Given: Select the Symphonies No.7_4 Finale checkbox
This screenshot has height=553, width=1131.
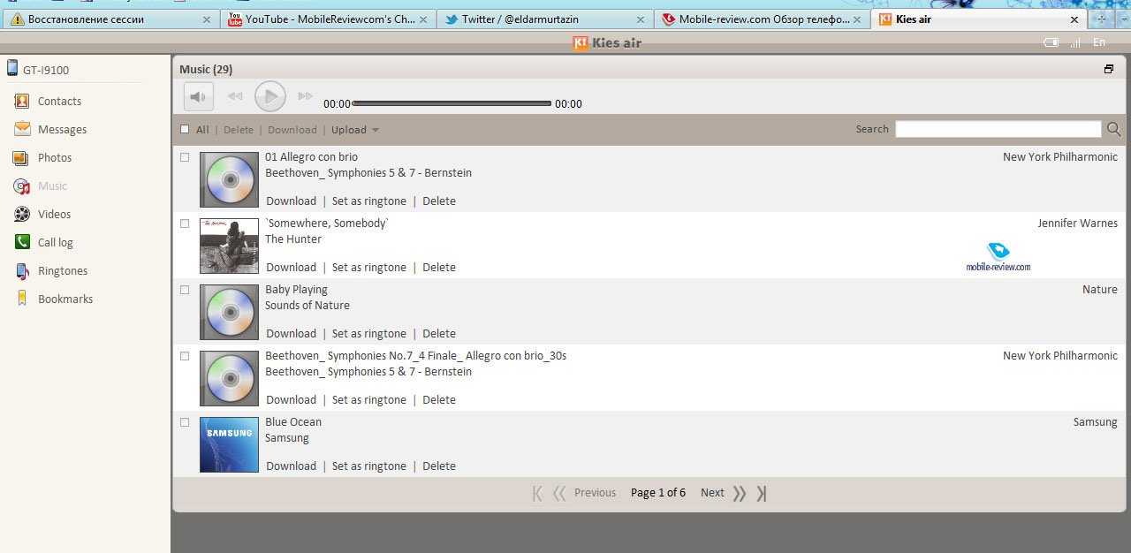Looking at the screenshot, I should pyautogui.click(x=185, y=356).
